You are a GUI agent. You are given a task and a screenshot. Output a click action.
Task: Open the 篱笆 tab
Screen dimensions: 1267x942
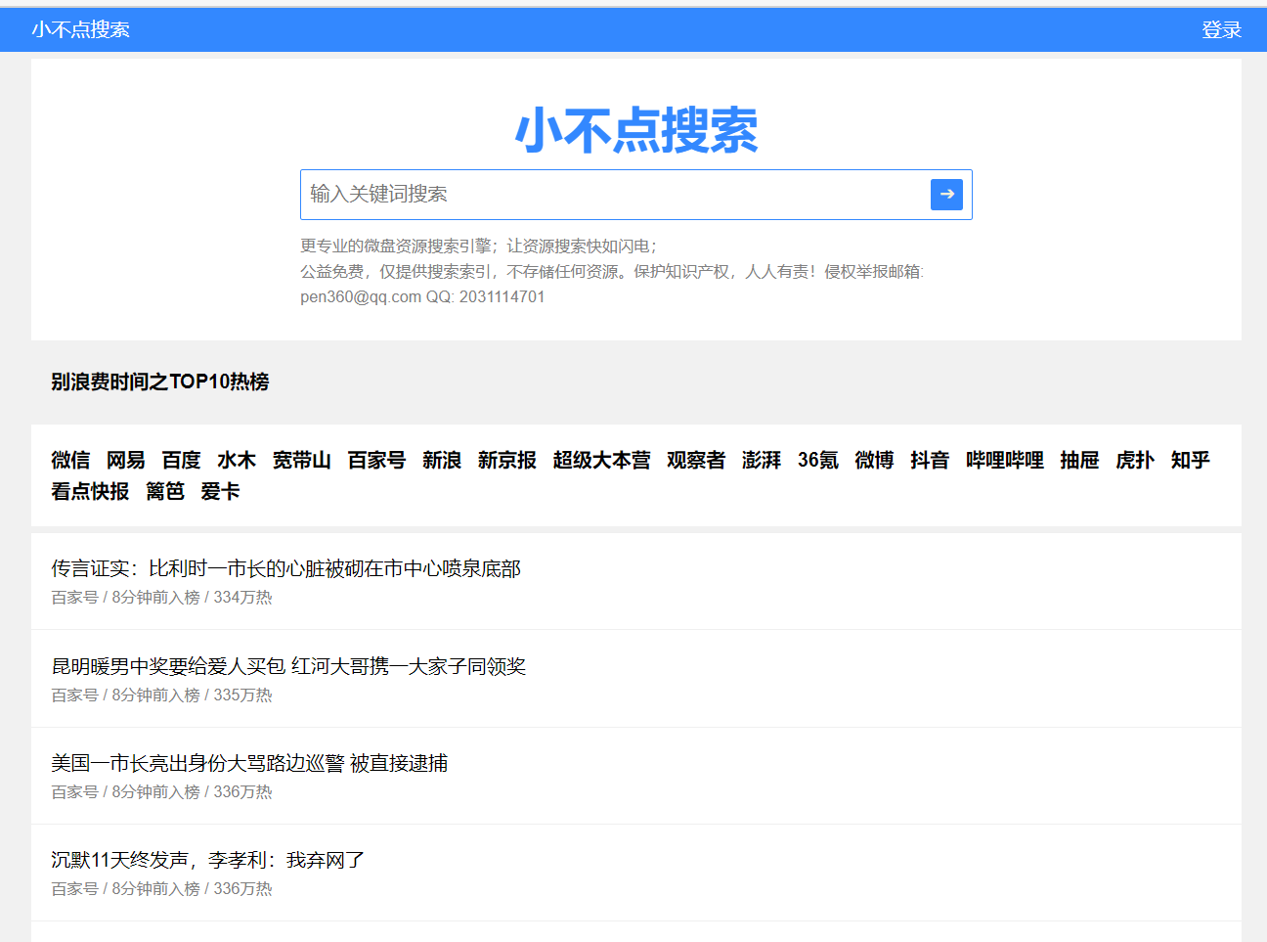165,491
